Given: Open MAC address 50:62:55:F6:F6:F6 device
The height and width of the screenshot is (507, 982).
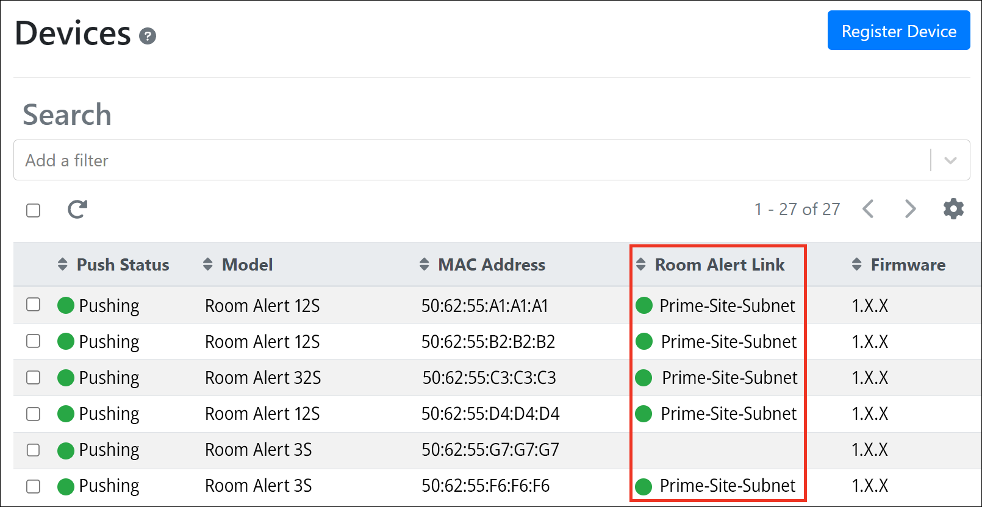Looking at the screenshot, I should point(486,486).
